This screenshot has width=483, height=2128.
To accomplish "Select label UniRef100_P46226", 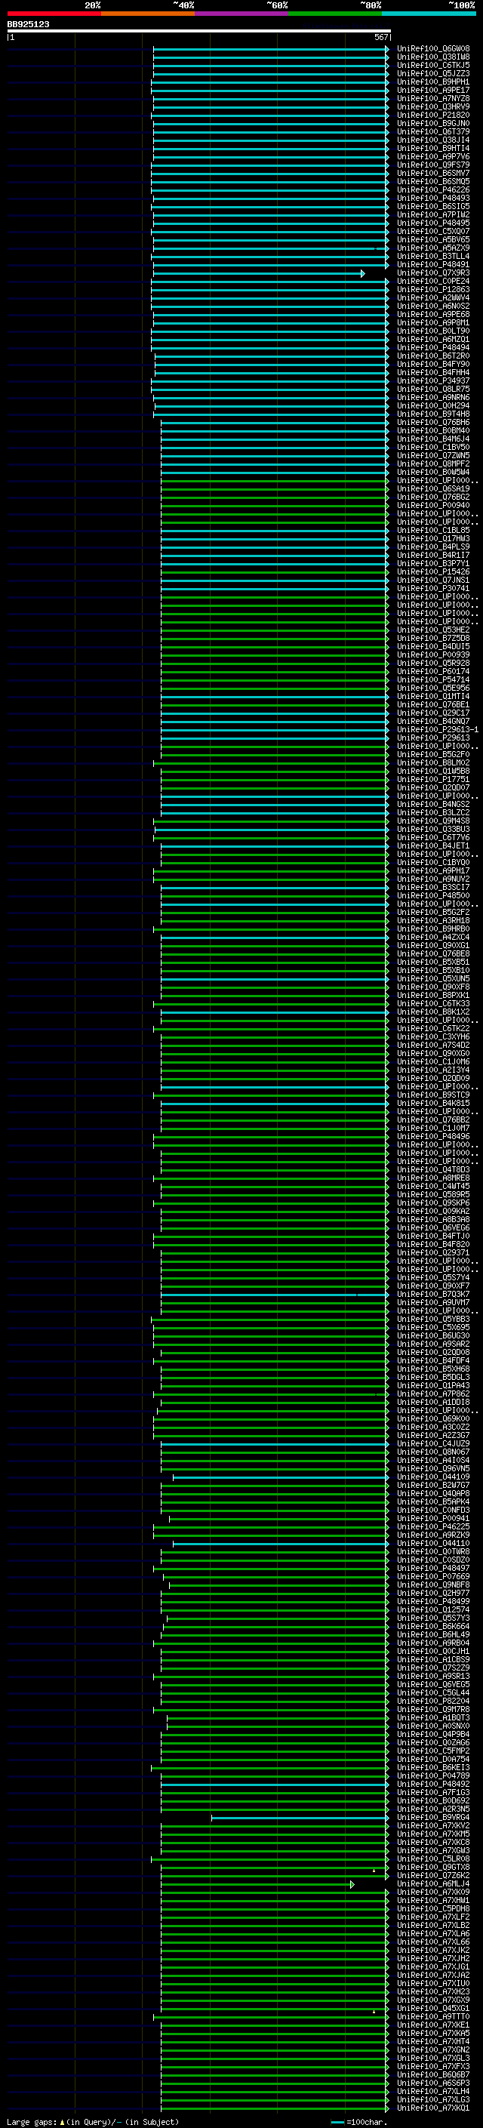I will point(433,190).
